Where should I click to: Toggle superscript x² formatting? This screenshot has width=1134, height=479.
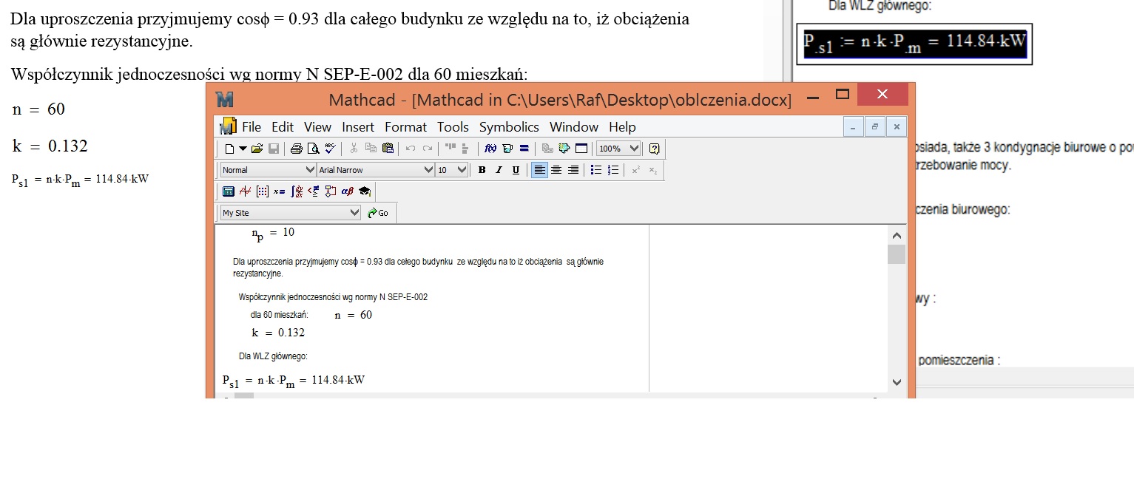[x=635, y=170]
